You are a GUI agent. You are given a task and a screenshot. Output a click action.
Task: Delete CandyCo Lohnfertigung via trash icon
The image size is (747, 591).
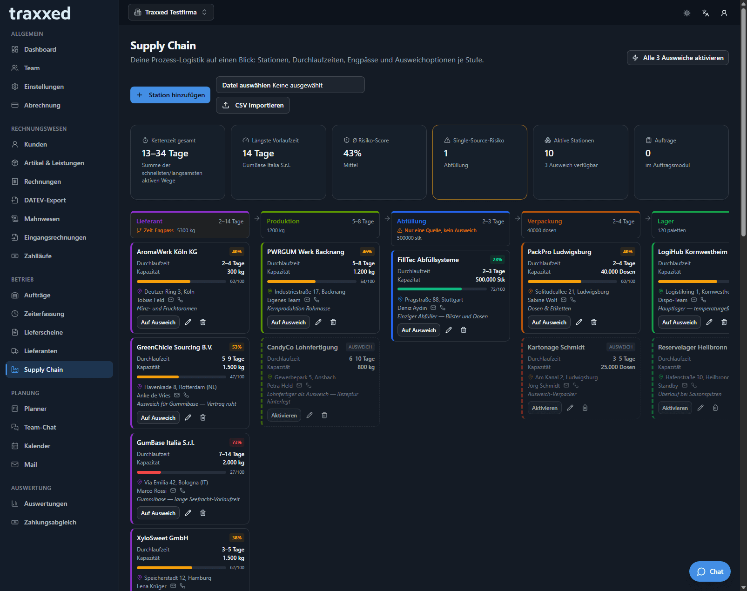[324, 415]
